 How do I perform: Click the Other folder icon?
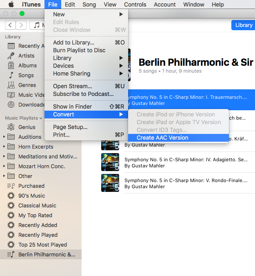coord(11,176)
